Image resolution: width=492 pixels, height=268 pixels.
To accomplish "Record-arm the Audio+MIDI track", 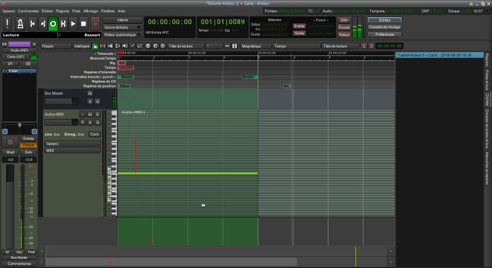I will (x=82, y=115).
